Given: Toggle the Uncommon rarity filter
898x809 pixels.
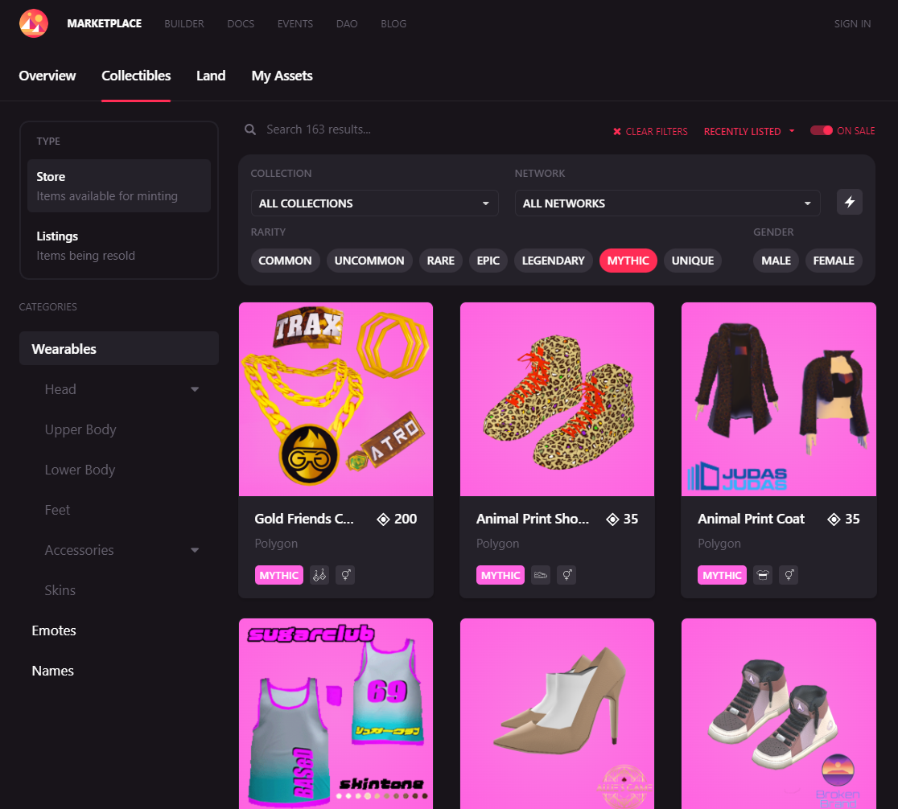Looking at the screenshot, I should [x=369, y=261].
